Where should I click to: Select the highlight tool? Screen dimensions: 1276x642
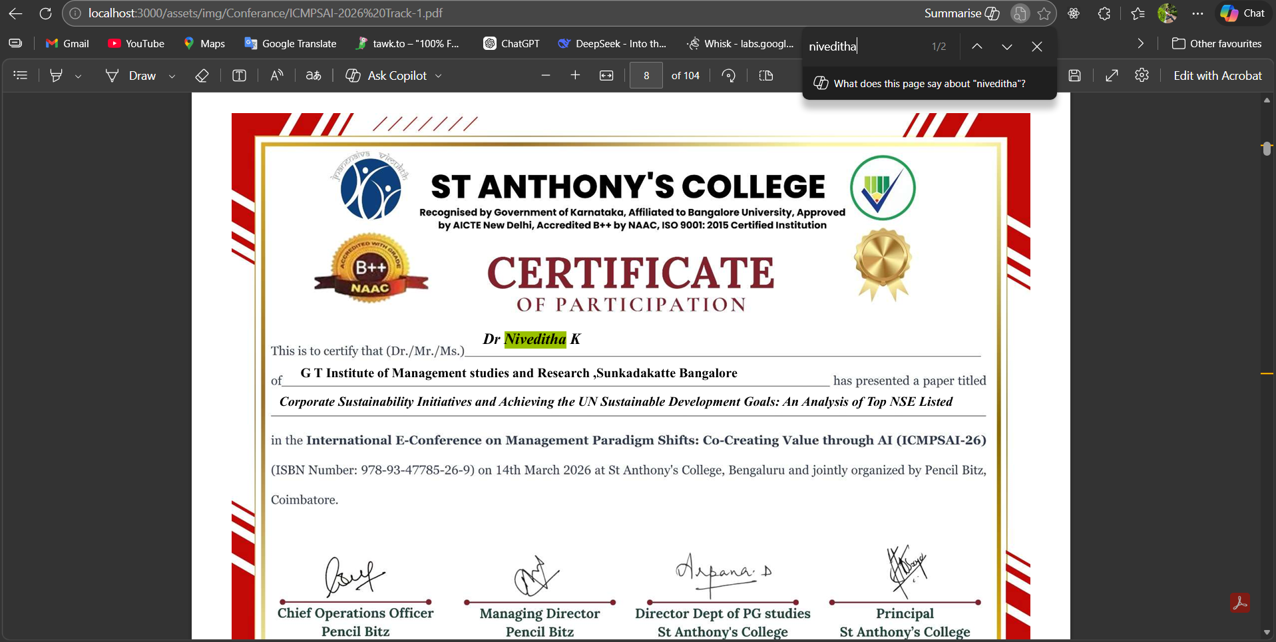coord(57,76)
